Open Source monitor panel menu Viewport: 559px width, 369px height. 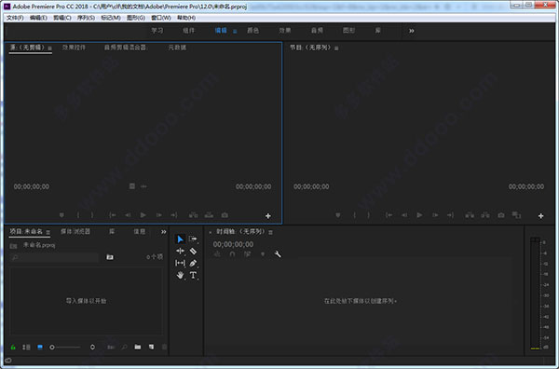pos(50,48)
